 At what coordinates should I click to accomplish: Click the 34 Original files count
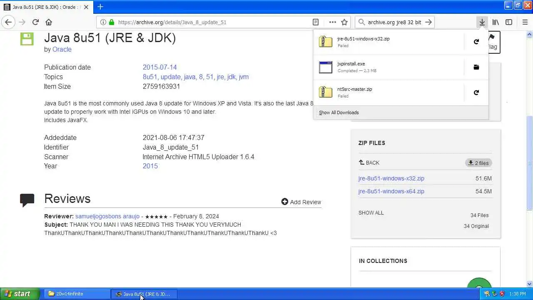click(476, 226)
